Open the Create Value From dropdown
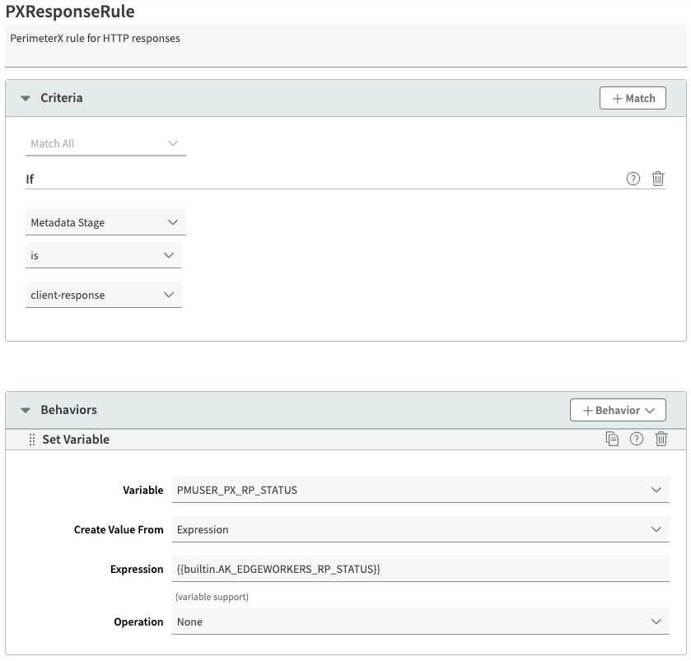 click(x=420, y=529)
